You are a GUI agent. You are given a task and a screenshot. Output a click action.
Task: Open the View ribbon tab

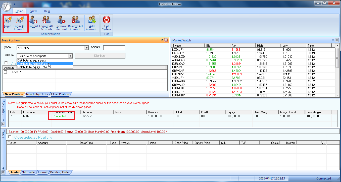(x=34, y=11)
